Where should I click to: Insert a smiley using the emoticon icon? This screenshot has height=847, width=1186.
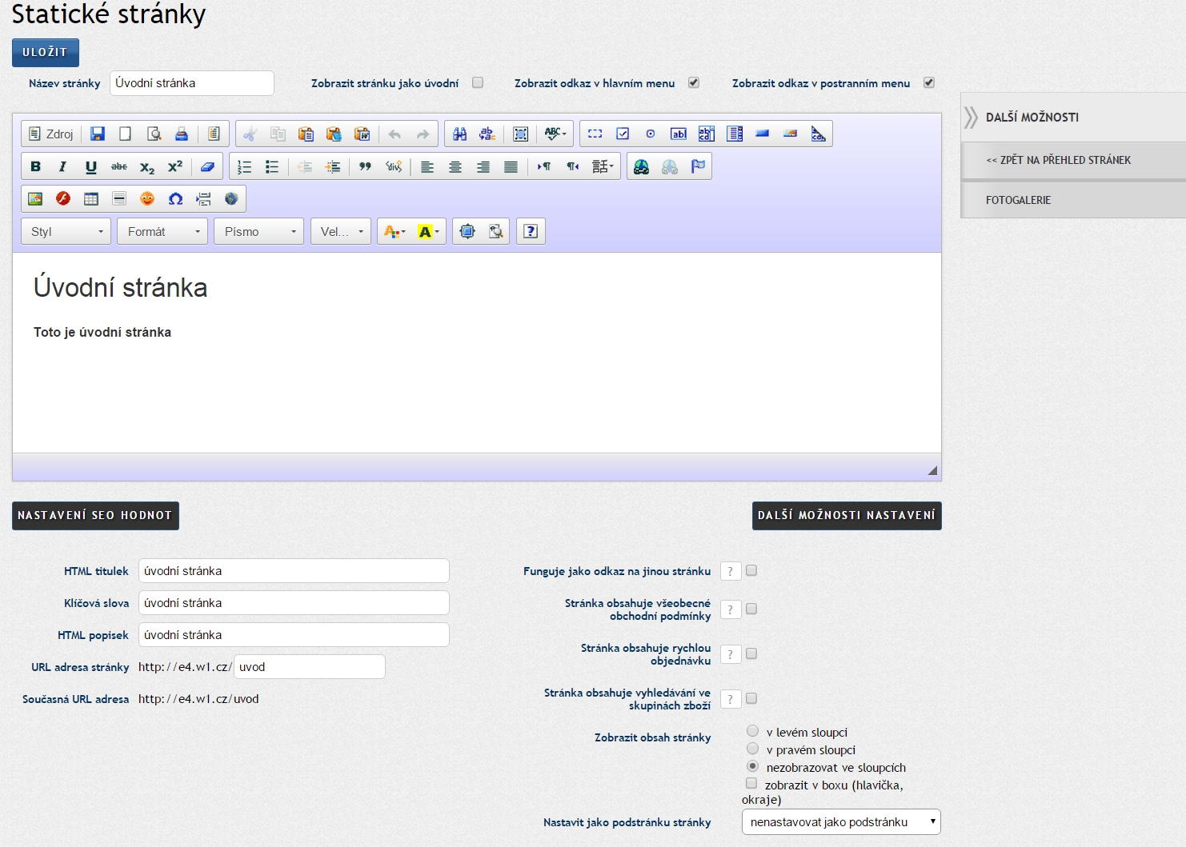(147, 198)
